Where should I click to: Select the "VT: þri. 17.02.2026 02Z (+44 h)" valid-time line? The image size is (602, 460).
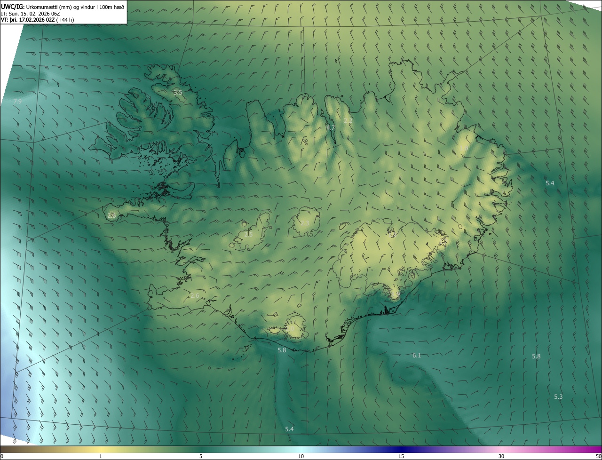click(38, 20)
